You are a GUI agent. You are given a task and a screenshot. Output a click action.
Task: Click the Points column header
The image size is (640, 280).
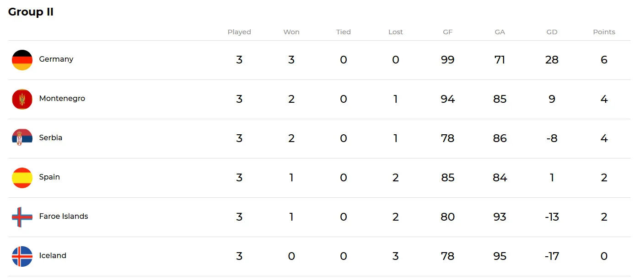click(x=604, y=32)
